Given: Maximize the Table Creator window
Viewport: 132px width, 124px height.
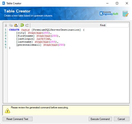Looking at the screenshot, I should [117, 3].
